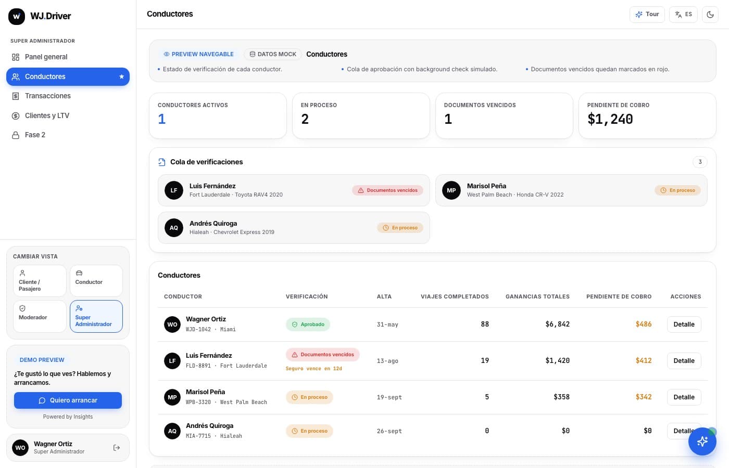Click the WO avatar in conductores table

[172, 324]
